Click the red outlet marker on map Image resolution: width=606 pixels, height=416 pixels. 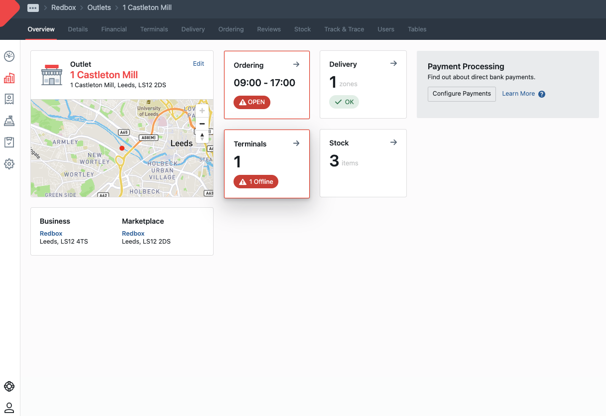click(x=122, y=148)
